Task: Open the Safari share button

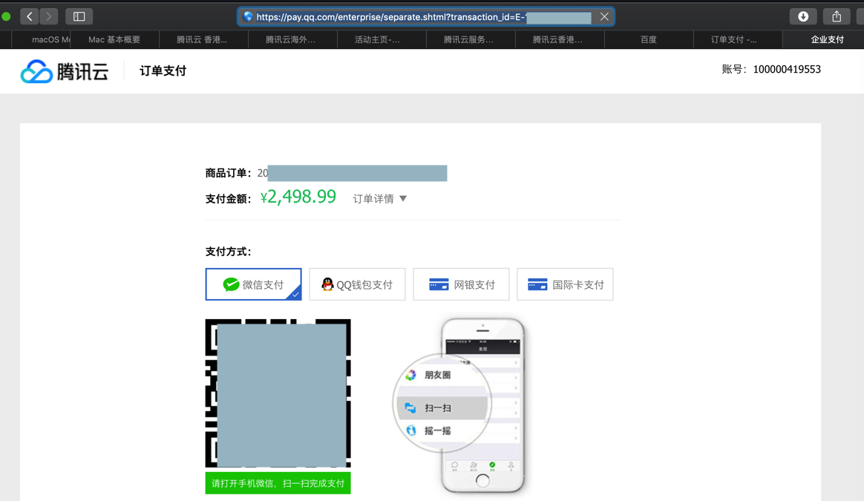Action: [837, 16]
